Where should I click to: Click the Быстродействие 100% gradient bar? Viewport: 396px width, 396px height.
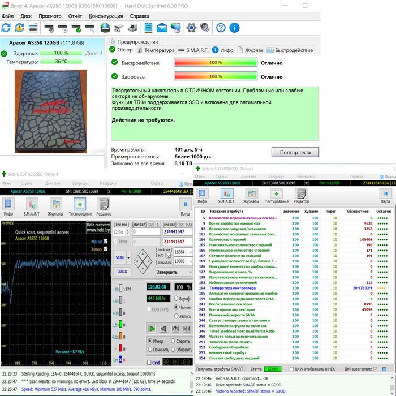pos(216,62)
